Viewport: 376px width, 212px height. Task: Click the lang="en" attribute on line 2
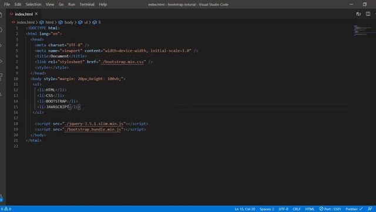coord(49,34)
